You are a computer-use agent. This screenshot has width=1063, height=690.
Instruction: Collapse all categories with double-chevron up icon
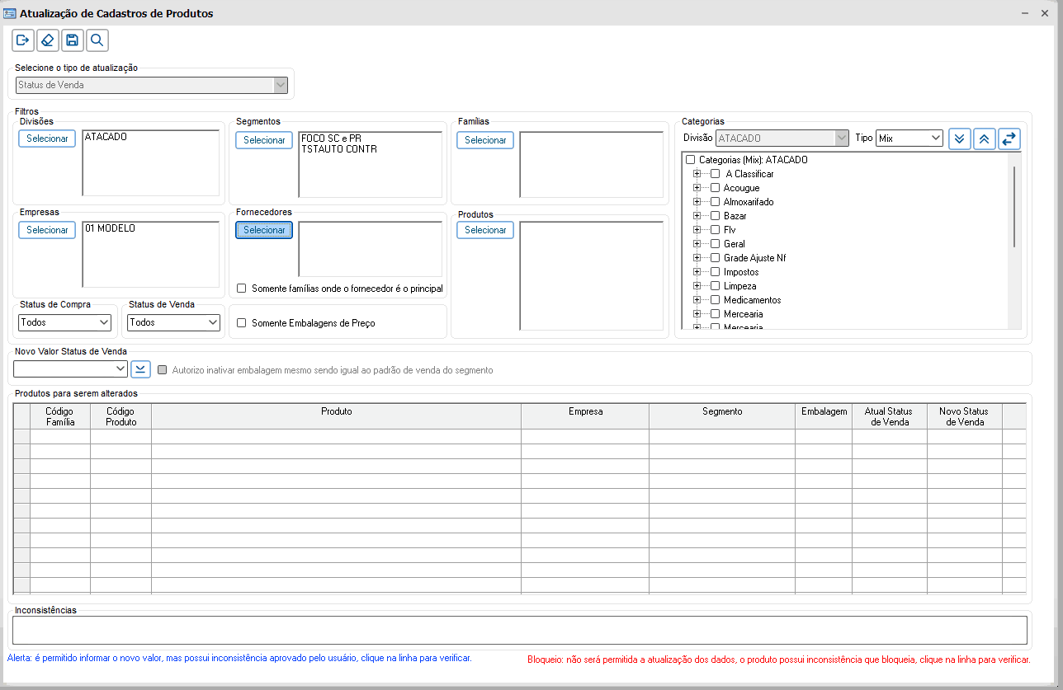click(984, 138)
